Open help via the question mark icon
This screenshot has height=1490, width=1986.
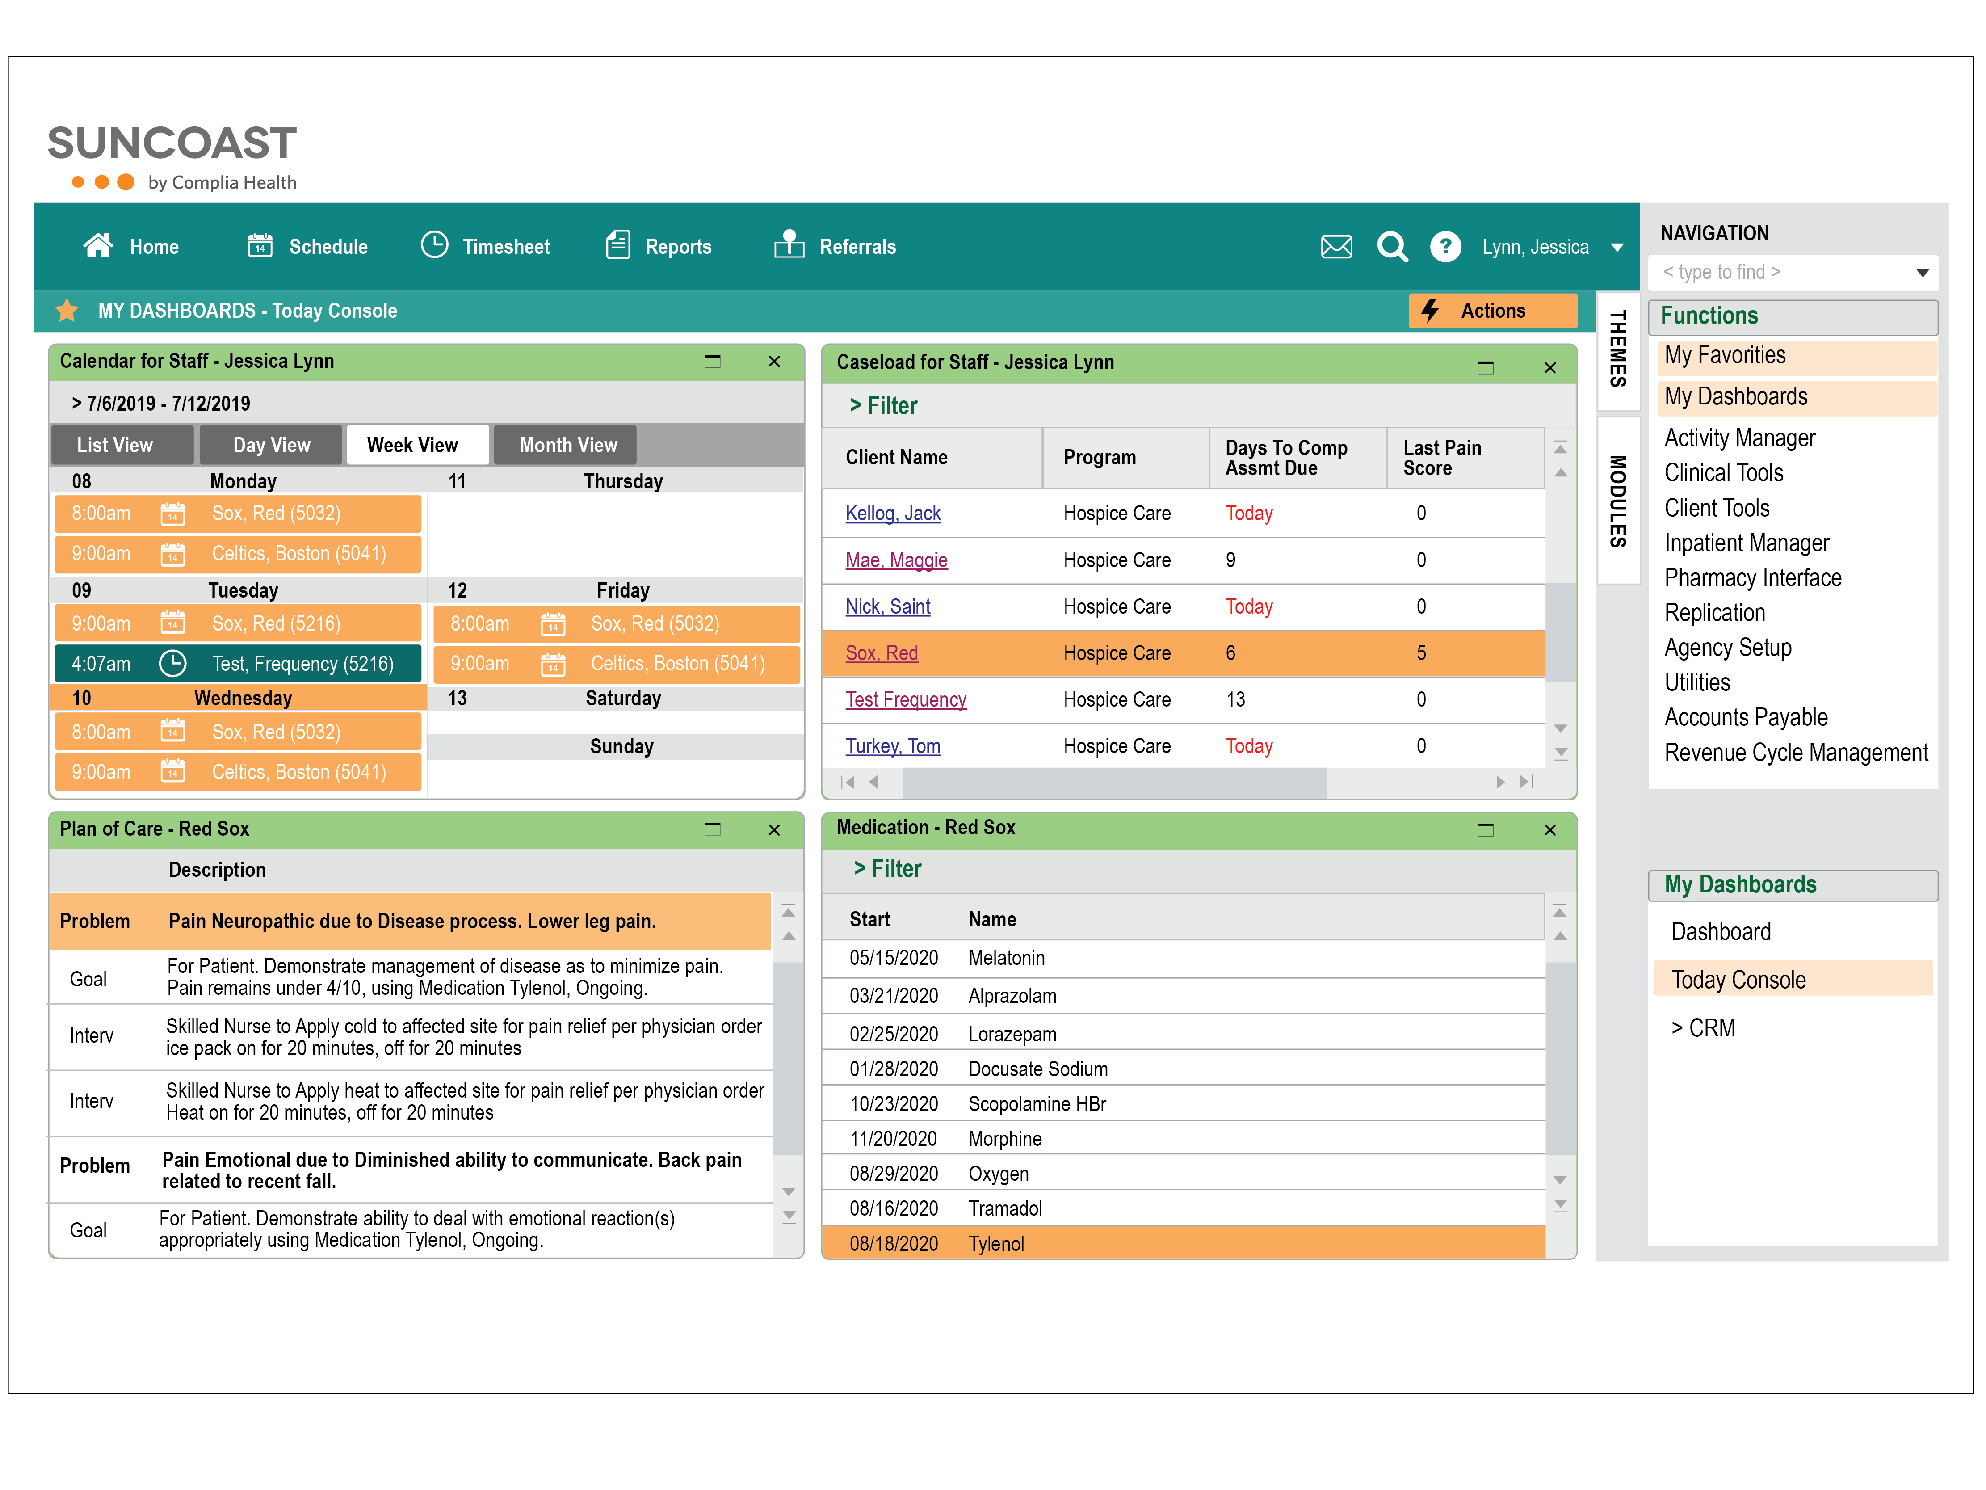pyautogui.click(x=1445, y=247)
